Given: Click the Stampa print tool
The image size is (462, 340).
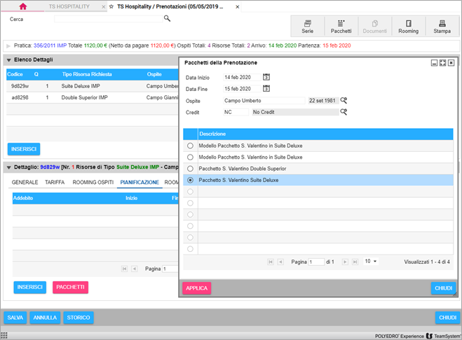Looking at the screenshot, I should pyautogui.click(x=442, y=27).
